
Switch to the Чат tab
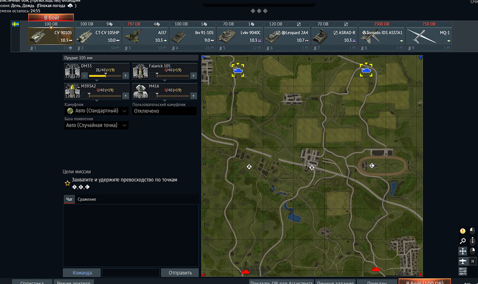69,199
